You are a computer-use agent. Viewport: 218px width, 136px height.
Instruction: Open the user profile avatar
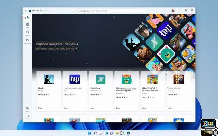tap(173, 11)
